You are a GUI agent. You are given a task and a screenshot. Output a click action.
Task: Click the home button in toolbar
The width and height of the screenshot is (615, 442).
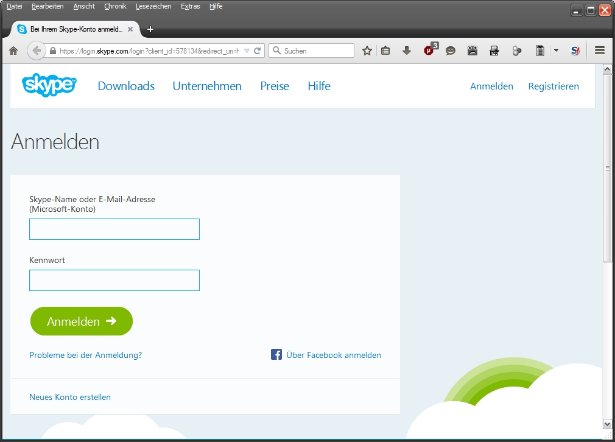coord(13,51)
